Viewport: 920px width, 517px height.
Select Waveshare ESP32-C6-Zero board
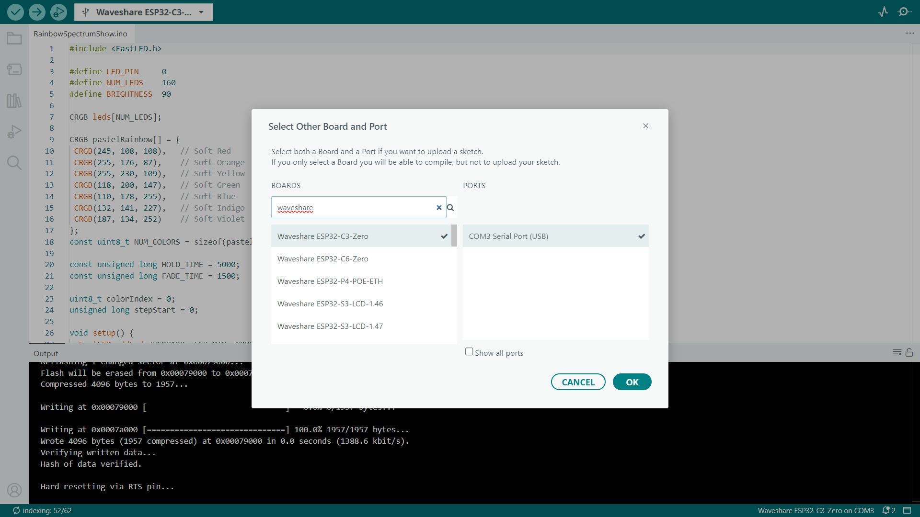pyautogui.click(x=361, y=258)
